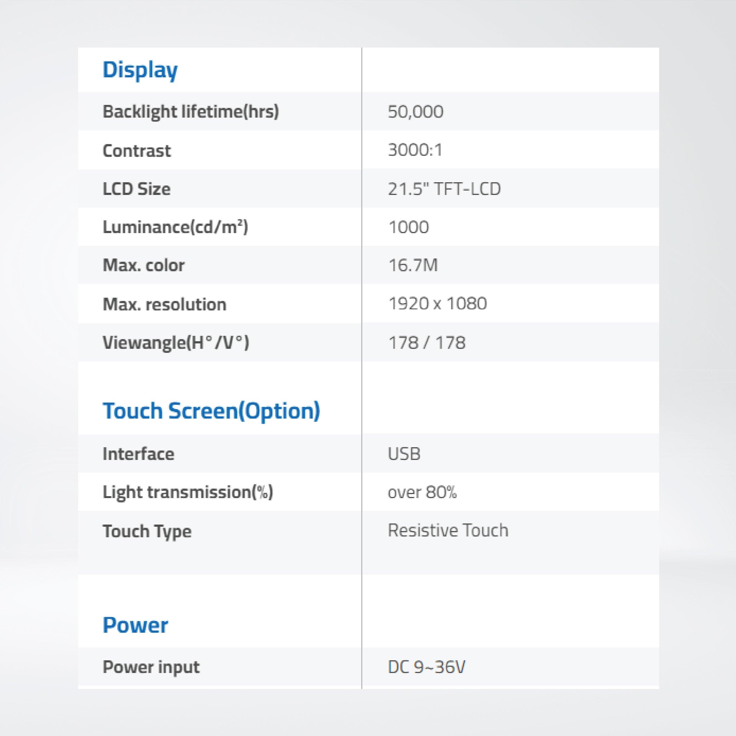Click the 21.5" TFT-LCD value
This screenshot has height=736, width=736.
coord(444,188)
